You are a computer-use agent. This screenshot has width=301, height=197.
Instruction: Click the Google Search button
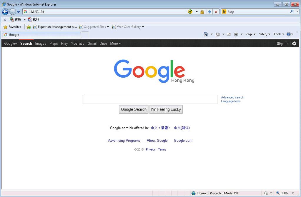pos(134,109)
